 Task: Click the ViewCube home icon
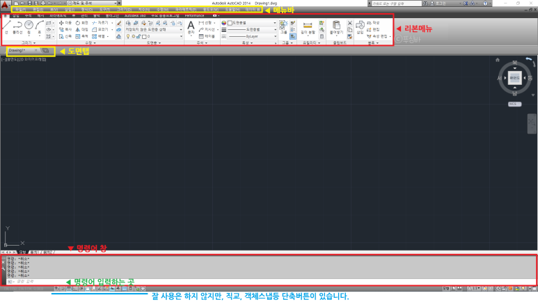498,60
